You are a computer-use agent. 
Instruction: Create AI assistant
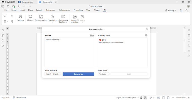[75, 19]
